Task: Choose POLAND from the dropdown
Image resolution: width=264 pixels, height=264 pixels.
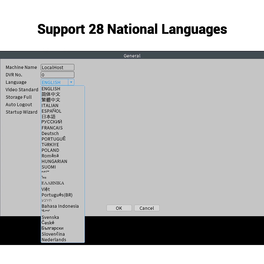Action: pos(50,150)
